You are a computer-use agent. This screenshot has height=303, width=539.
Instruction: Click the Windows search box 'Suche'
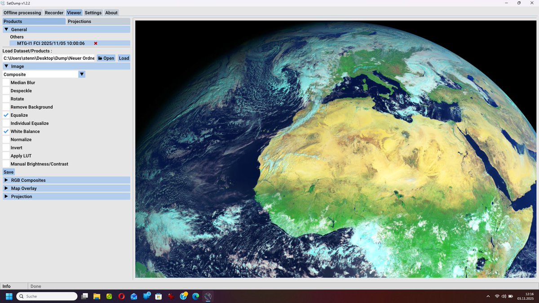[x=47, y=296]
